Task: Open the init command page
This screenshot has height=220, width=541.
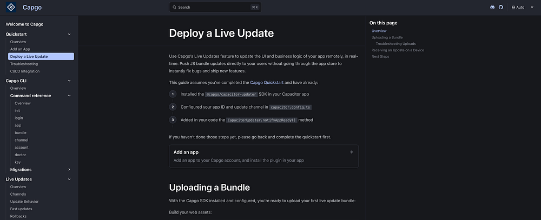Action: coord(17,111)
